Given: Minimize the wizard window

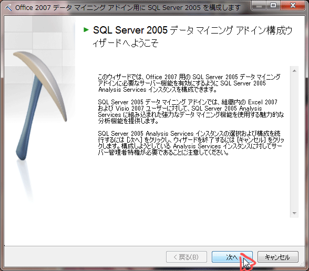Looking at the screenshot, I should [x=259, y=5].
